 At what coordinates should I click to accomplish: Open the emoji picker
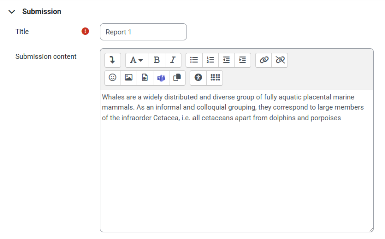(x=112, y=78)
